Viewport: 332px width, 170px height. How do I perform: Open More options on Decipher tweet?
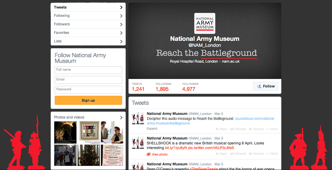tap(272, 129)
